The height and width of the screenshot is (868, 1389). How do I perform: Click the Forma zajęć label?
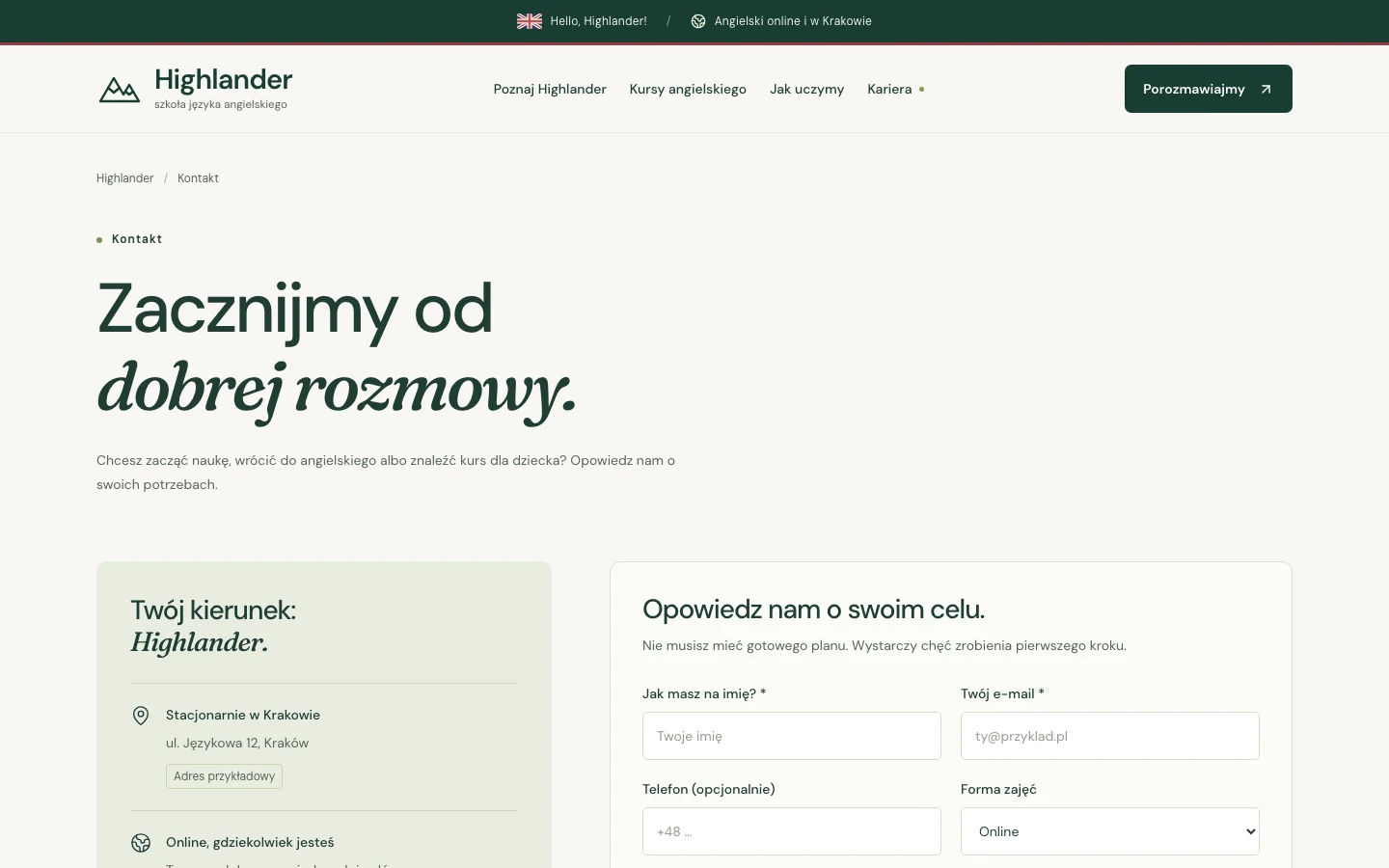tap(998, 789)
